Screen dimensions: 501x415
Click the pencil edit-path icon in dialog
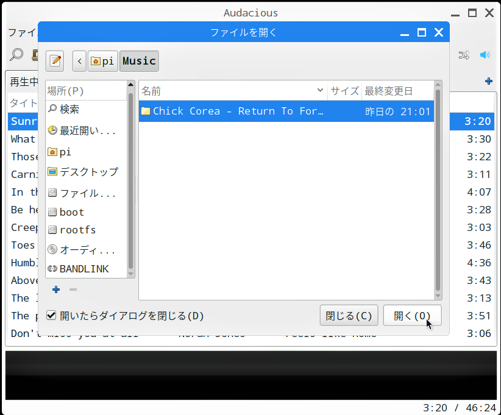tap(55, 61)
